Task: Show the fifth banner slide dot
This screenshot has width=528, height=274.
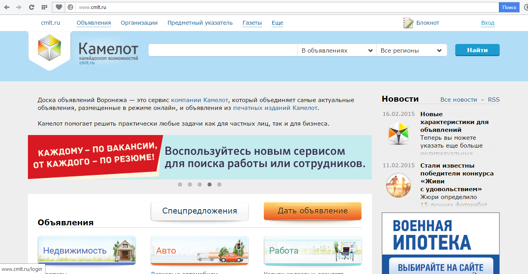Action: pyautogui.click(x=219, y=184)
